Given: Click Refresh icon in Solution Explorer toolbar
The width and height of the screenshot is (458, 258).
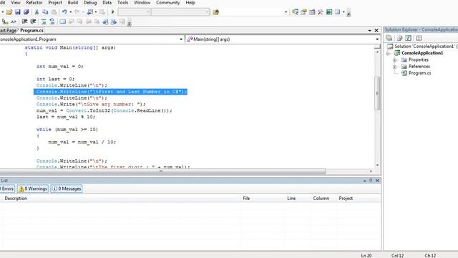Looking at the screenshot, I should click(409, 38).
